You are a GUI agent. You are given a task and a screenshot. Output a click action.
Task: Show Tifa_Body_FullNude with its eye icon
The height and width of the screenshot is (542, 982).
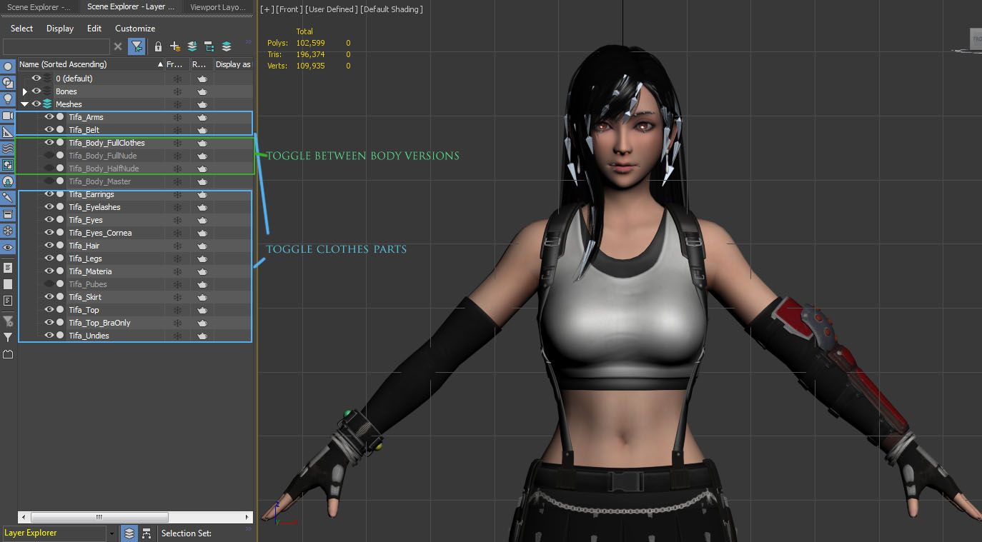(49, 156)
